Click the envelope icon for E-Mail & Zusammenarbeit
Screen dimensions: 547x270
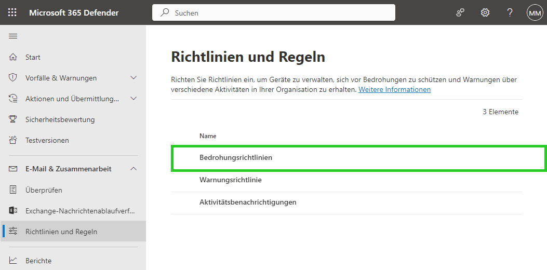tap(13, 169)
